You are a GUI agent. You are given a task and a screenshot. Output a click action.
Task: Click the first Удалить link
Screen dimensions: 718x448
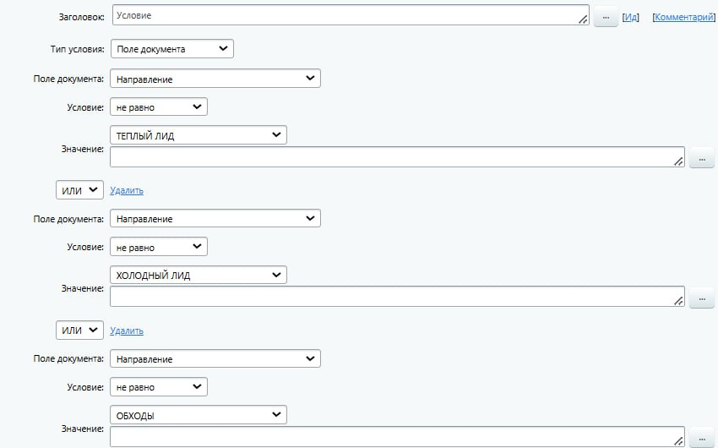pos(127,191)
